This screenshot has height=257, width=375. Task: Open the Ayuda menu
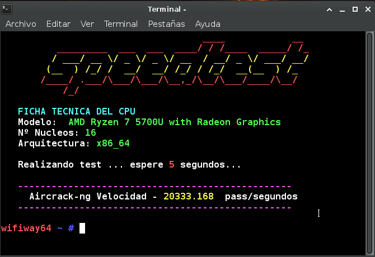click(208, 24)
